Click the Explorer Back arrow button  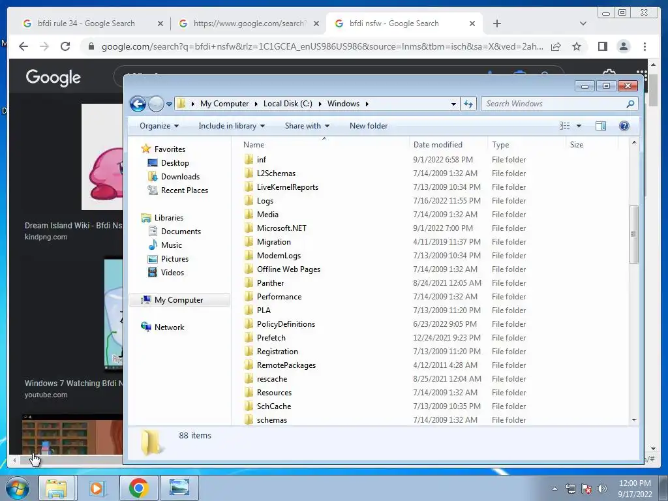coord(138,104)
